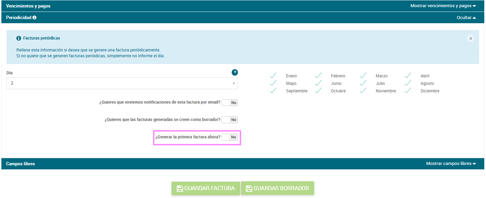The image size is (486, 198).
Task: Click the help question mark above Día field
Action: 234,72
